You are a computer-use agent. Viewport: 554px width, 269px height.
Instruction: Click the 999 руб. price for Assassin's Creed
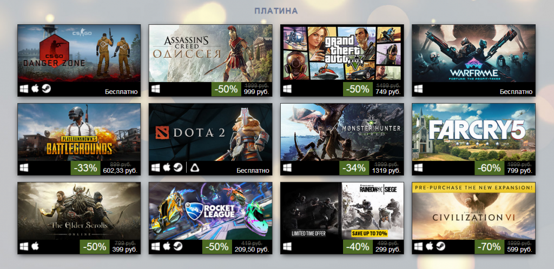tap(256, 92)
